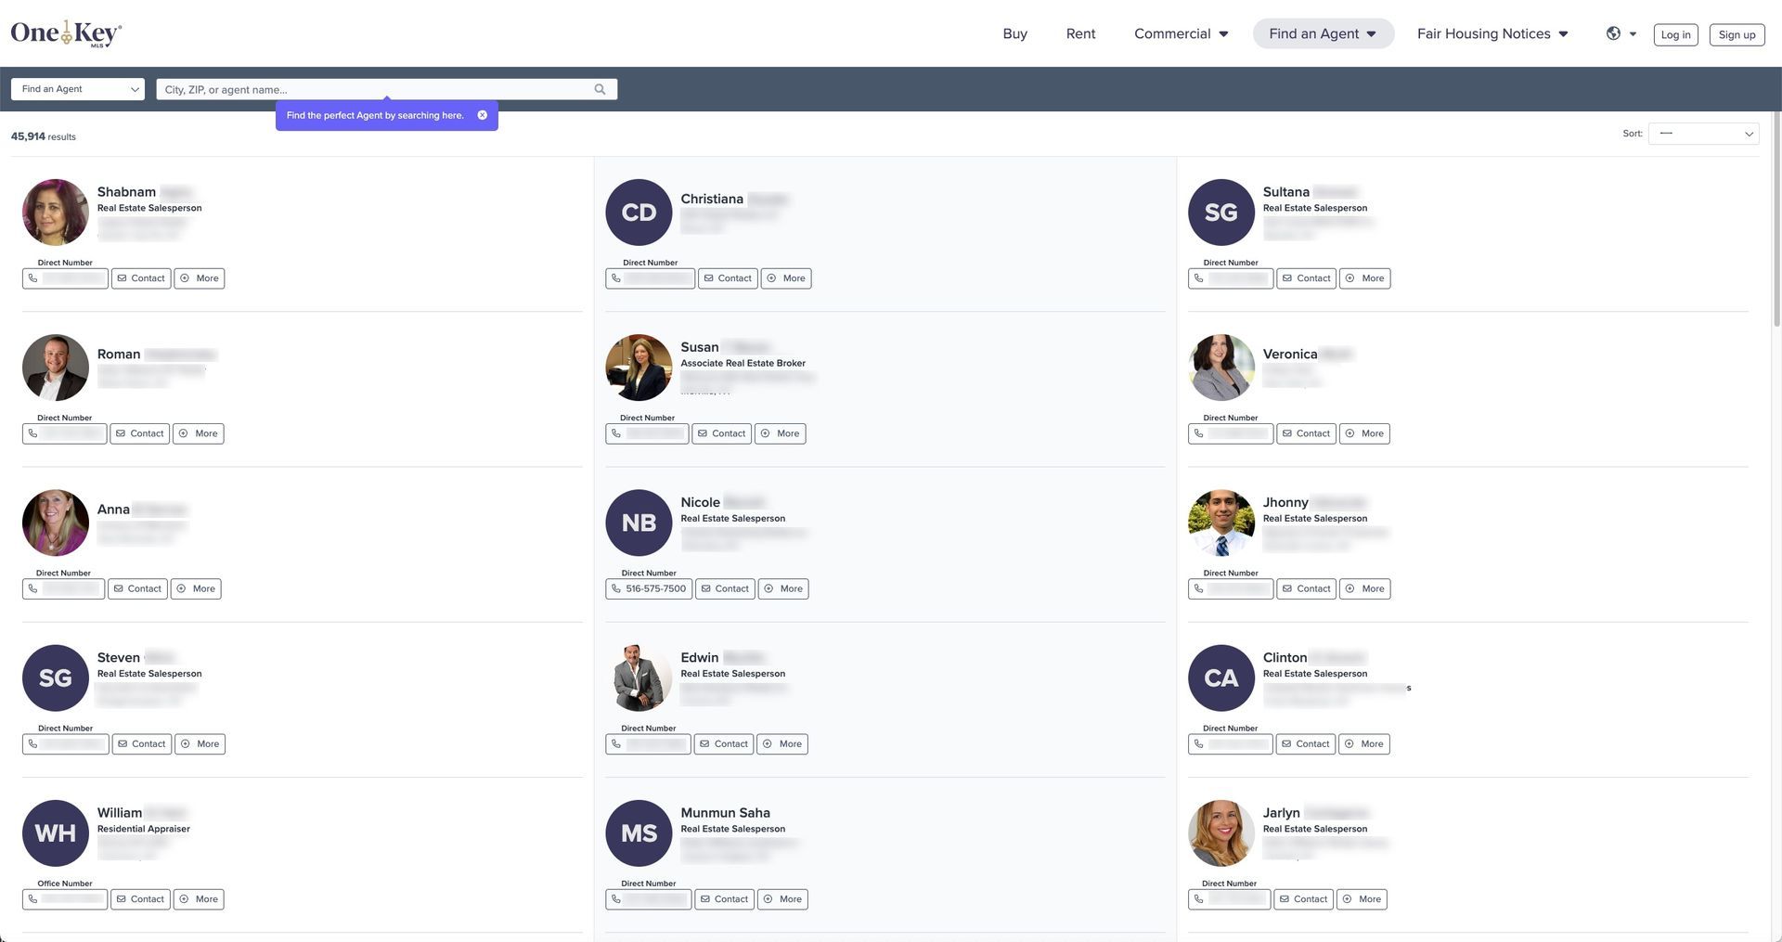Expand the Fair Housing Notices menu
This screenshot has height=942, width=1782.
tap(1492, 33)
